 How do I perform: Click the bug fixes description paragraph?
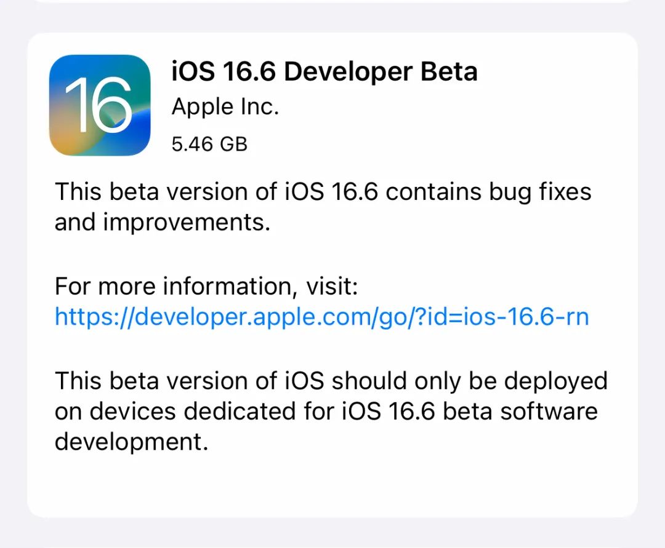point(323,206)
